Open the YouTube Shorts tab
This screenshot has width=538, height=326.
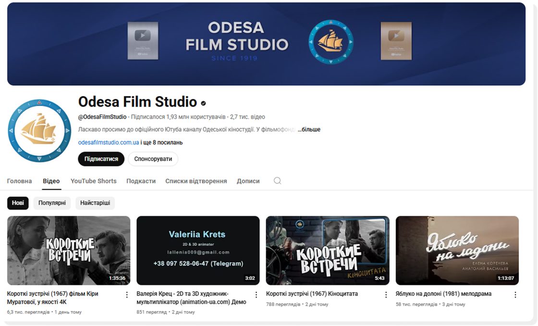click(94, 181)
